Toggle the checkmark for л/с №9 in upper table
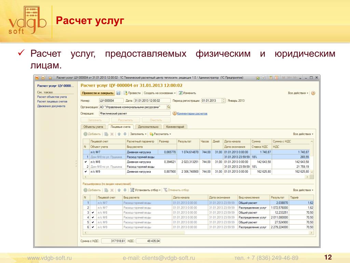Screen dimensions: 350x263 click(85, 171)
